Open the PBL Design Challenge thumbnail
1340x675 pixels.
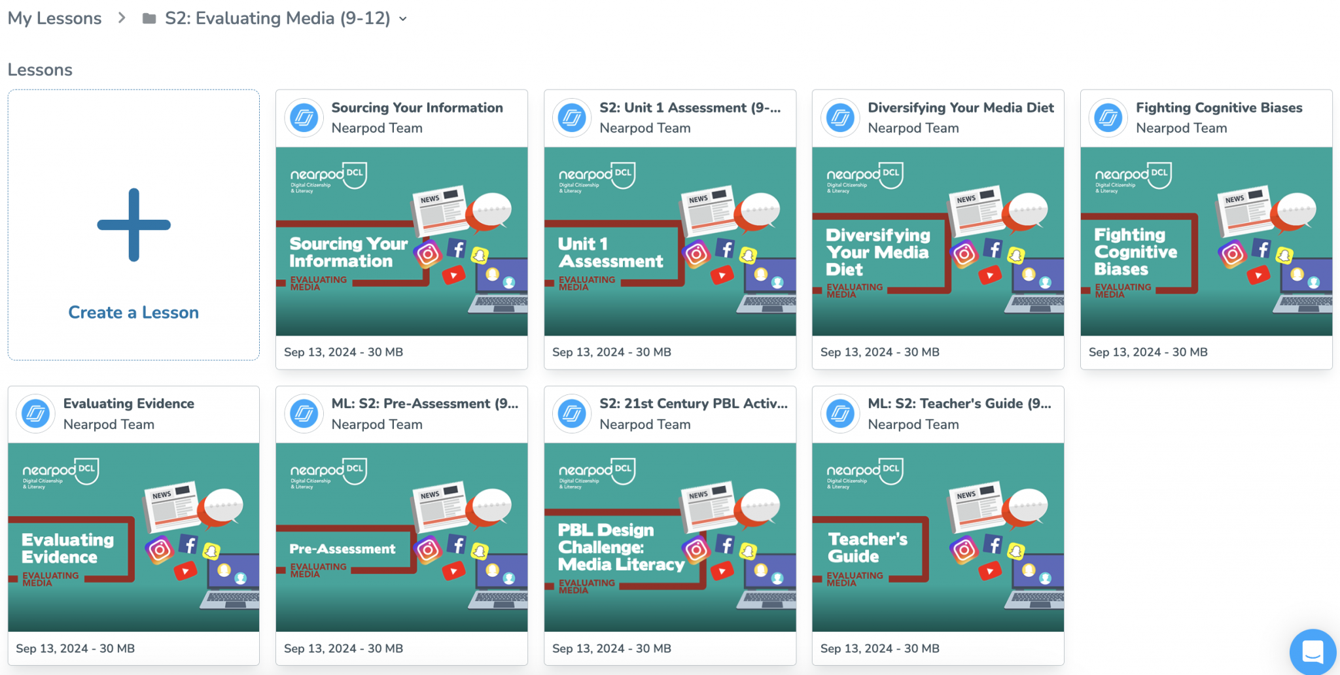pyautogui.click(x=669, y=536)
